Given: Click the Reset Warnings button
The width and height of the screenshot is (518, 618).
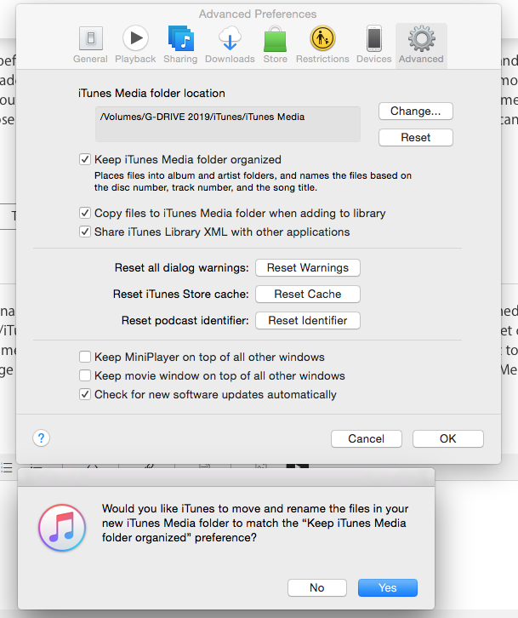Looking at the screenshot, I should [x=308, y=267].
